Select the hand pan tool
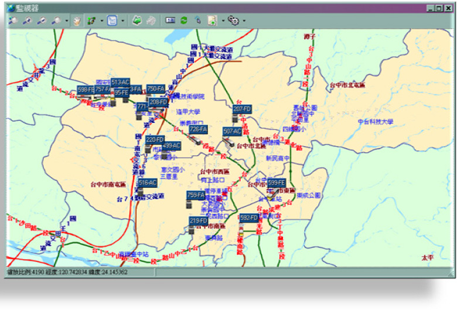457x310 pixels. coord(77,20)
